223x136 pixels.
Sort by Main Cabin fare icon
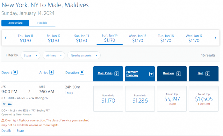(x=117, y=74)
